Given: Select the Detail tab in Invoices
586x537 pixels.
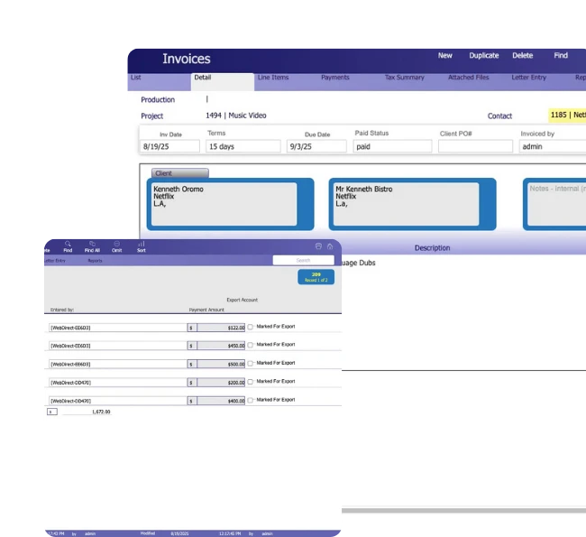Looking at the screenshot, I should click(x=223, y=82).
